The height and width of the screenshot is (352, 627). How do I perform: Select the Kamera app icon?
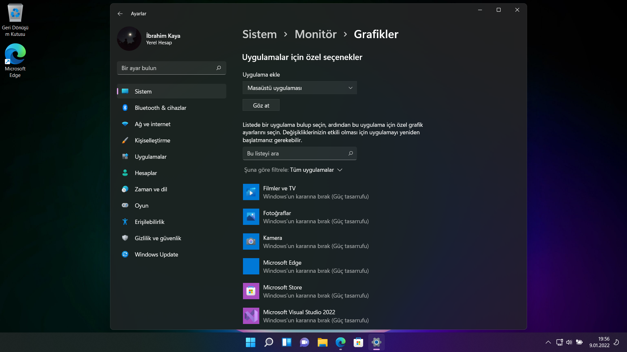[x=251, y=242]
